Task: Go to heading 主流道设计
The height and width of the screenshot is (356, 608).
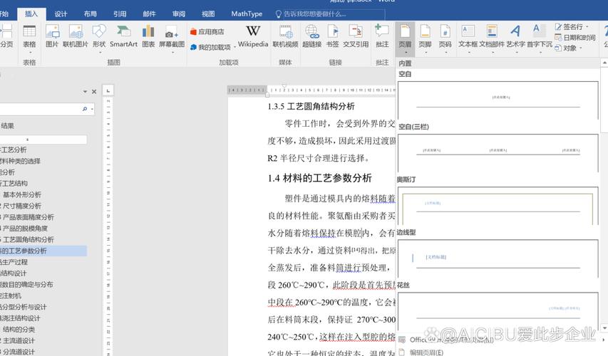Action: (19, 340)
